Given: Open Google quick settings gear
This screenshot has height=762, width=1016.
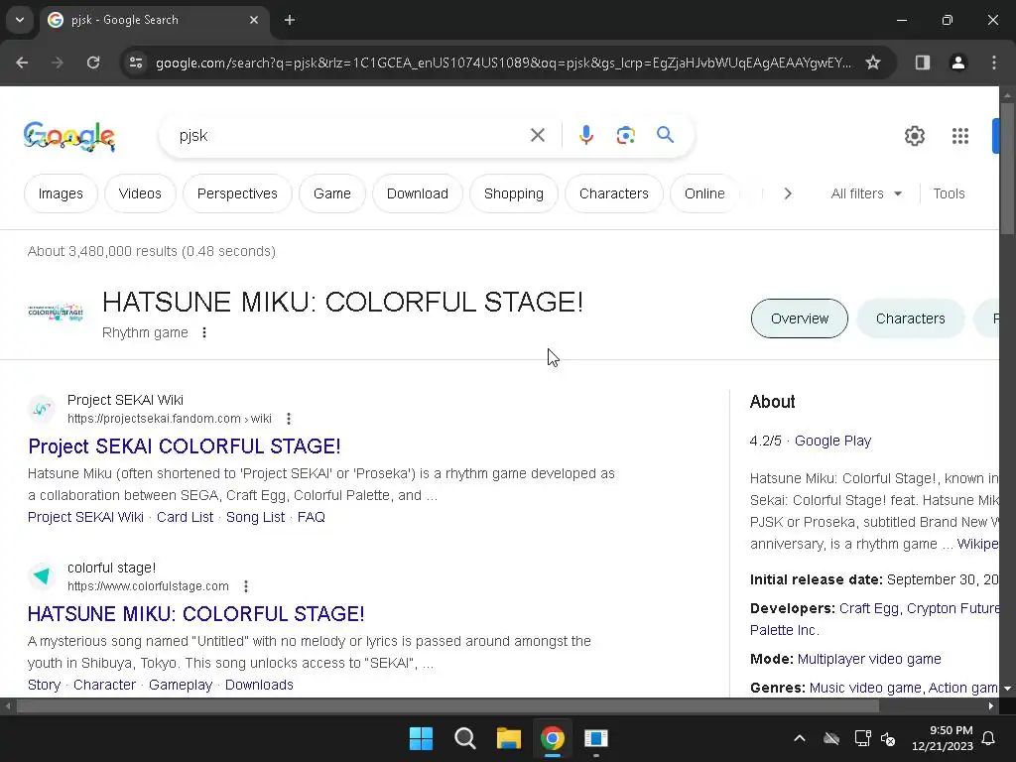Looking at the screenshot, I should pos(914,135).
